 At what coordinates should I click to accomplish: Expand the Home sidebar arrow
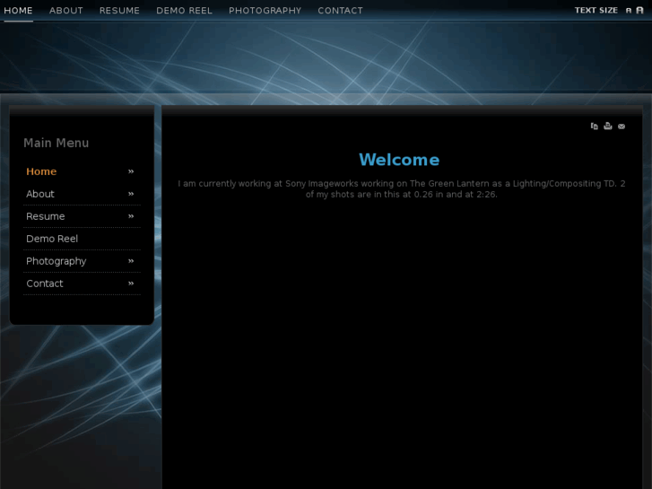(131, 171)
